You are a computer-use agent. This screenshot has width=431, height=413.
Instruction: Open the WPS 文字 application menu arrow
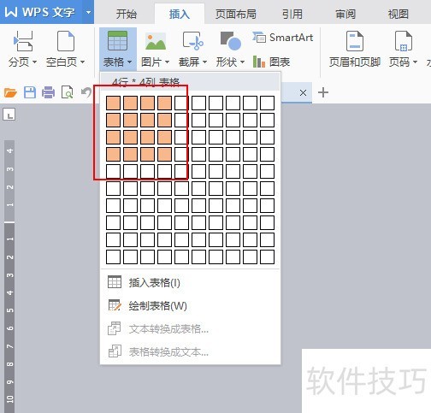click(x=88, y=12)
